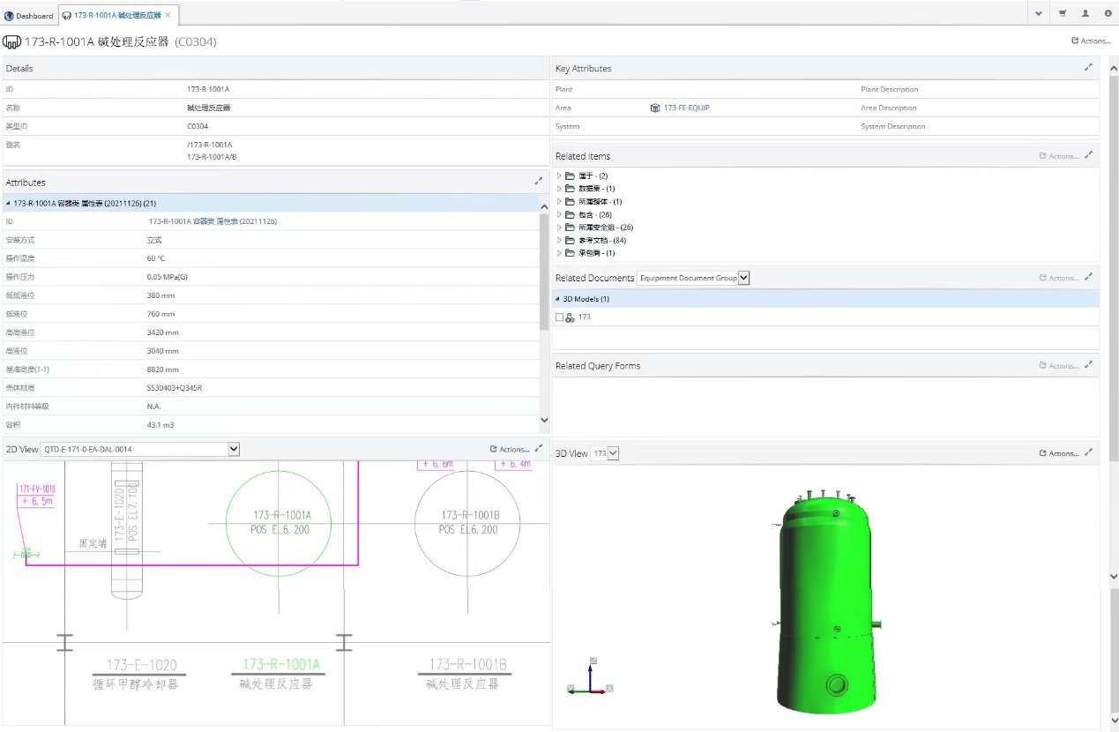
Task: Open the info icon in top bar
Action: tap(1108, 14)
